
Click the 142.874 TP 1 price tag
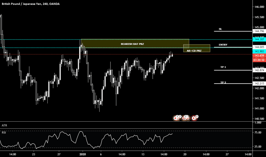[x=259, y=70]
